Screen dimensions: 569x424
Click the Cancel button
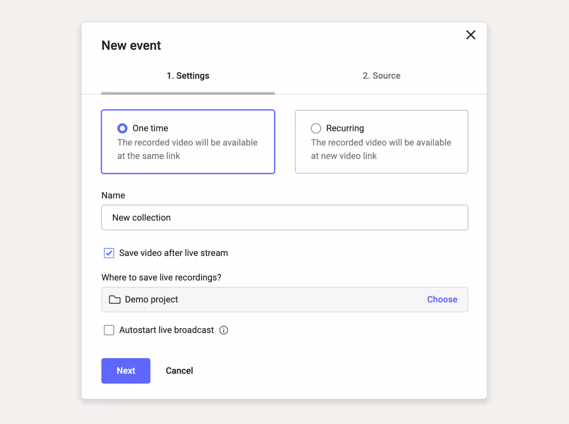pyautogui.click(x=179, y=370)
